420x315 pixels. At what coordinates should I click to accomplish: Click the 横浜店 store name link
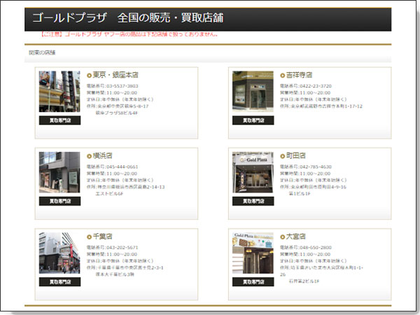pyautogui.click(x=103, y=155)
